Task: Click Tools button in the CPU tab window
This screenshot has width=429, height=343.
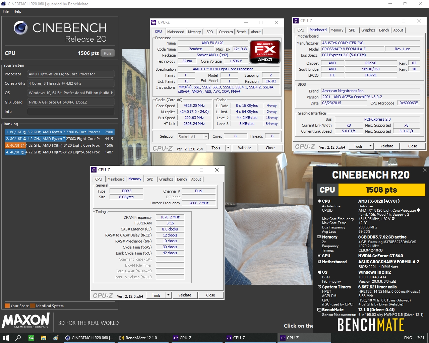Action: (216, 148)
